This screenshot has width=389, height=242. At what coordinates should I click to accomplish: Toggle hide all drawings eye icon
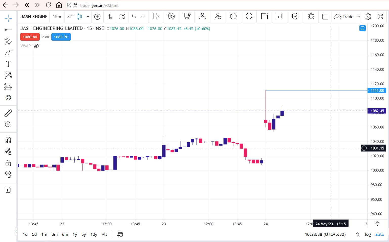8,174
